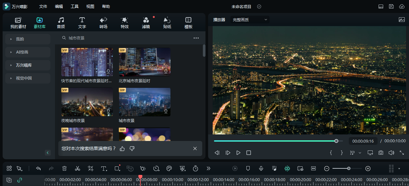Expand the 万兴喵库 category

28,65
